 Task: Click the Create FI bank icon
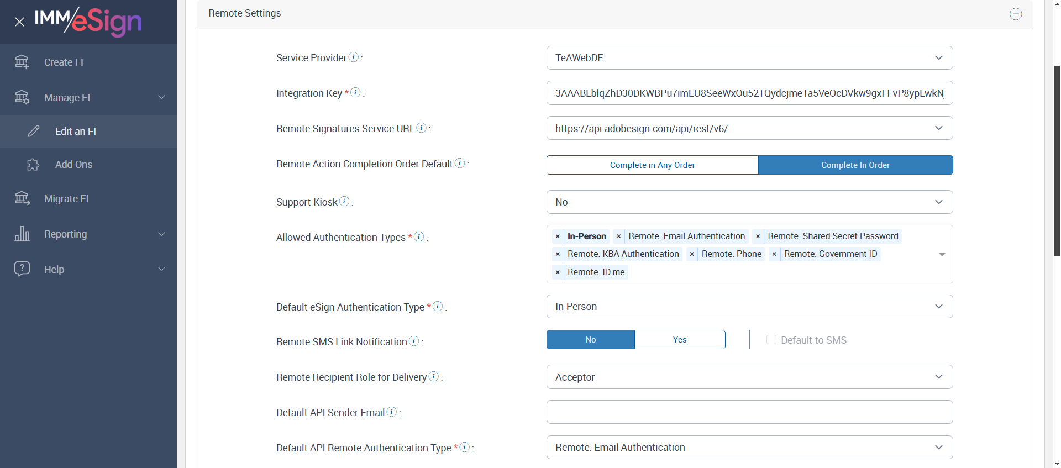click(x=22, y=62)
